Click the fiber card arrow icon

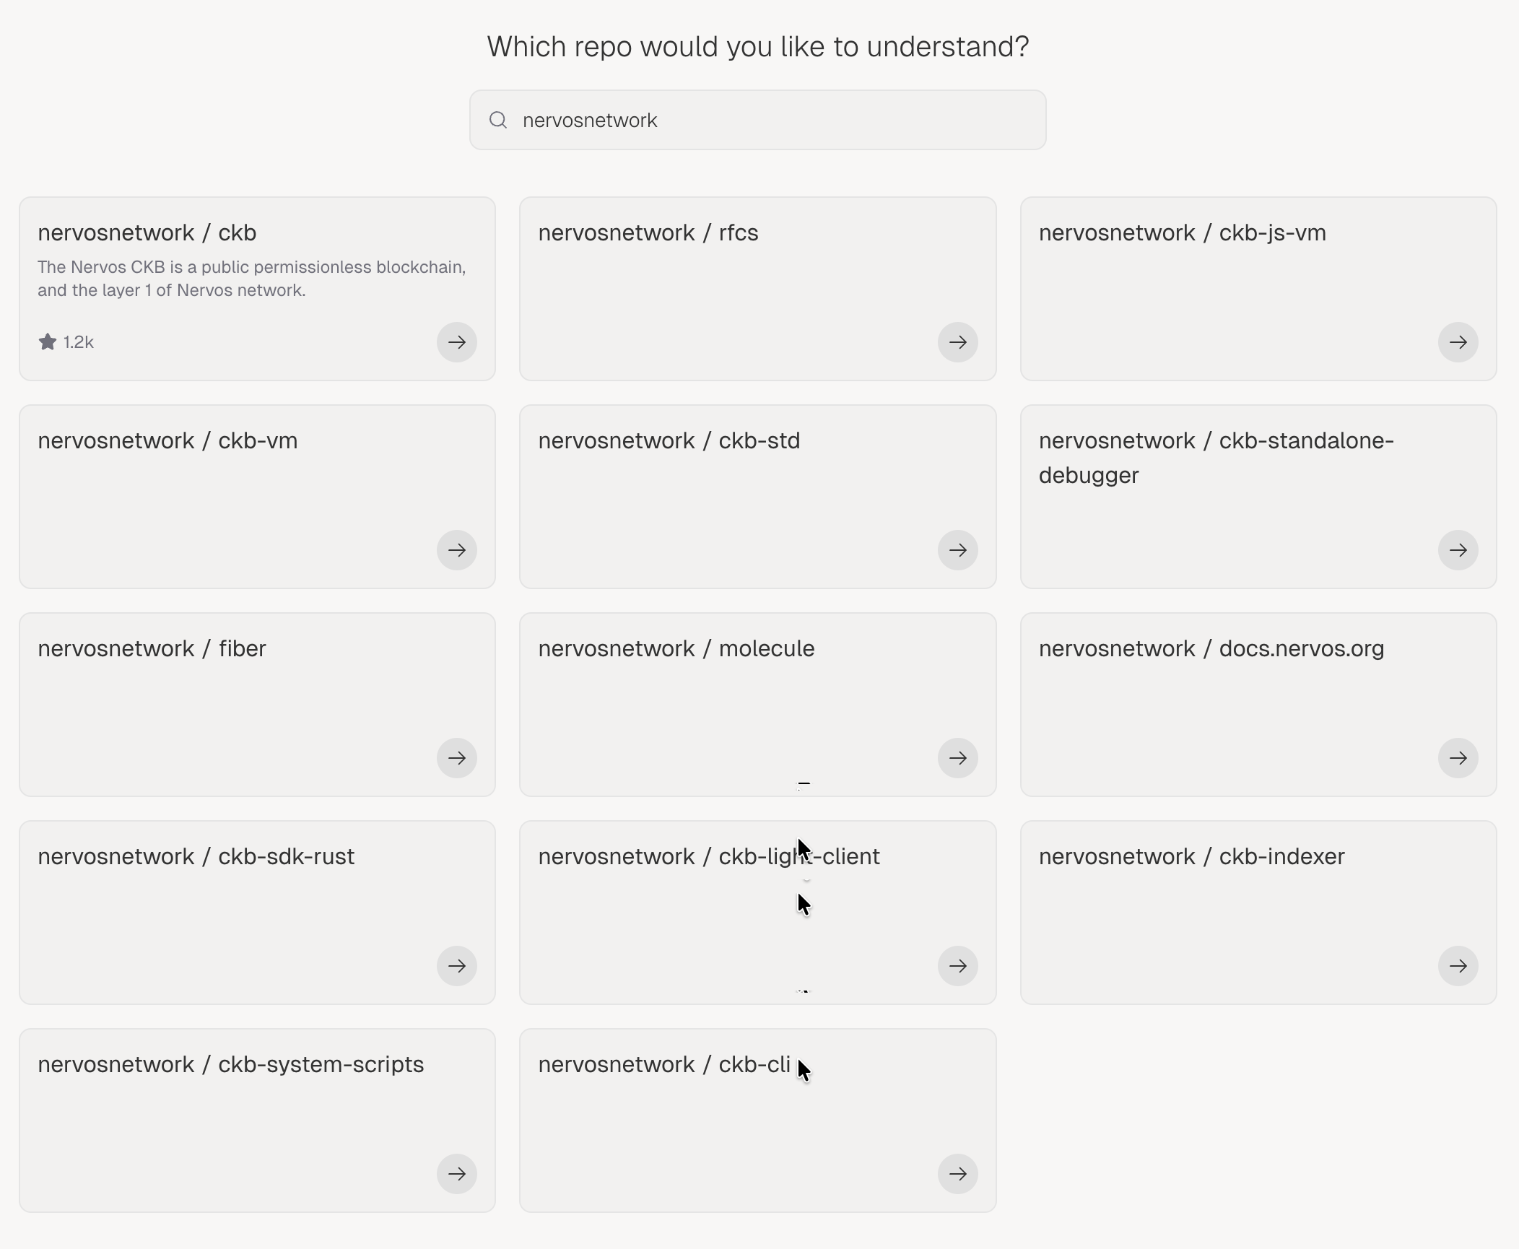point(456,758)
